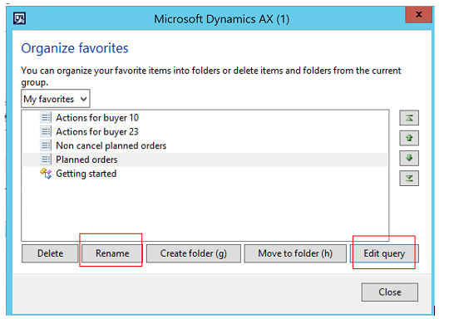
Task: Click the Edit query button
Action: [x=384, y=253]
